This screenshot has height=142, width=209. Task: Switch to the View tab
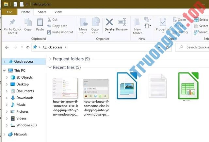tap(58, 12)
